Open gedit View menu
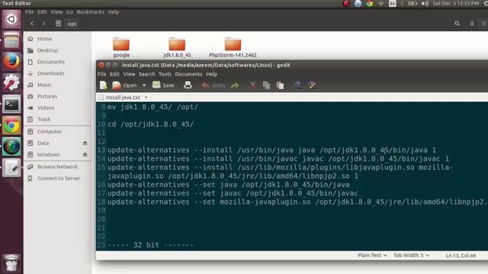This screenshot has width=488, height=274. 129,75
